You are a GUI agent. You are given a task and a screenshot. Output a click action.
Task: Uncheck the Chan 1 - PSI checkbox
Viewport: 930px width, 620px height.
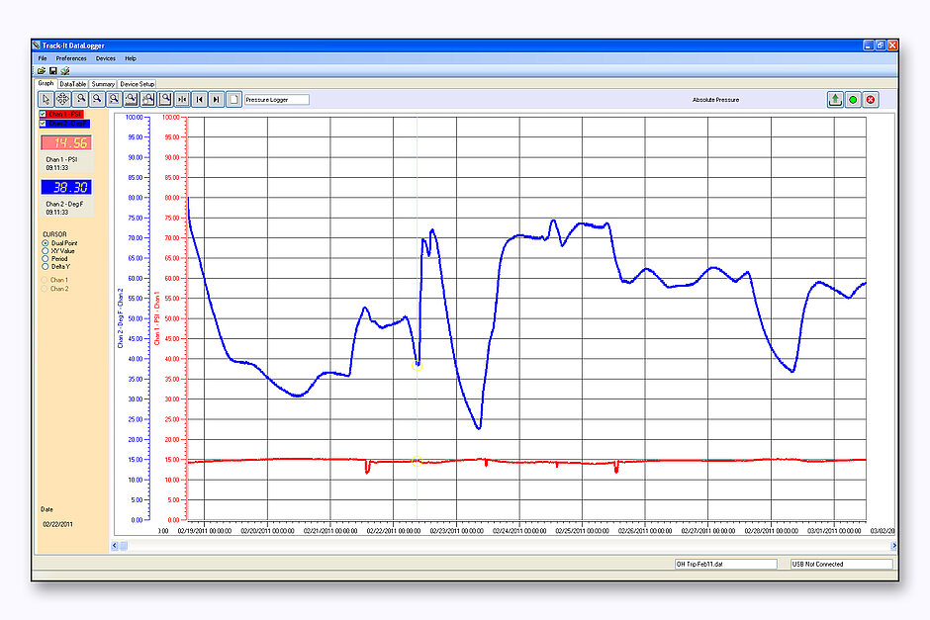click(x=42, y=115)
